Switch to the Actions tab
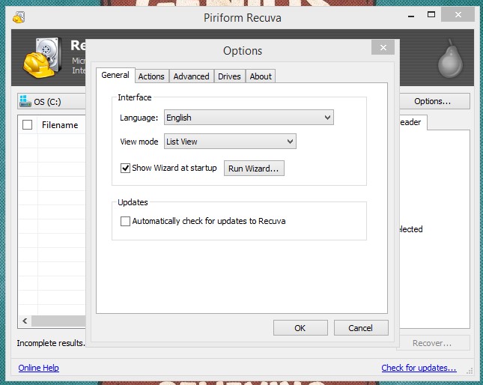 [x=151, y=76]
